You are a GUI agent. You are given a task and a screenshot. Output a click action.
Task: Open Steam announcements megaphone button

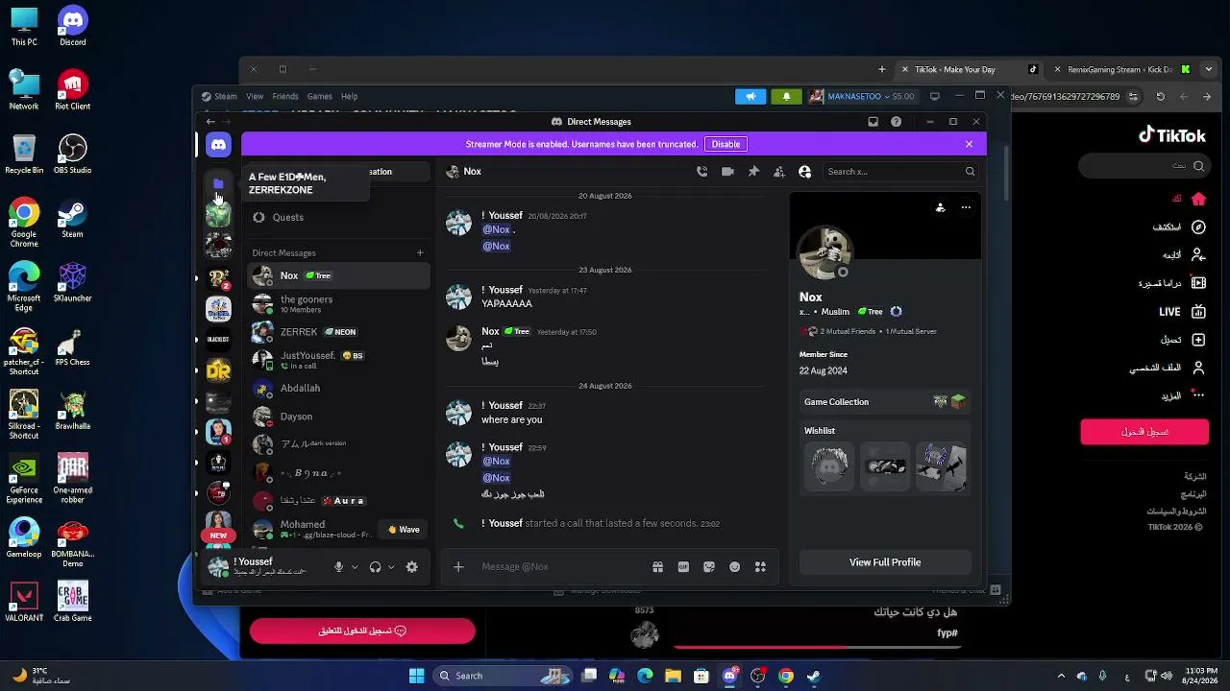coord(750,97)
